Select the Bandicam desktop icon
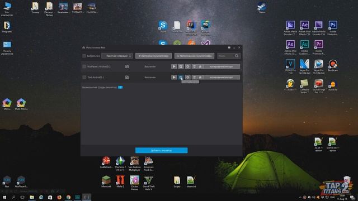358x201 pixels. [333, 65]
